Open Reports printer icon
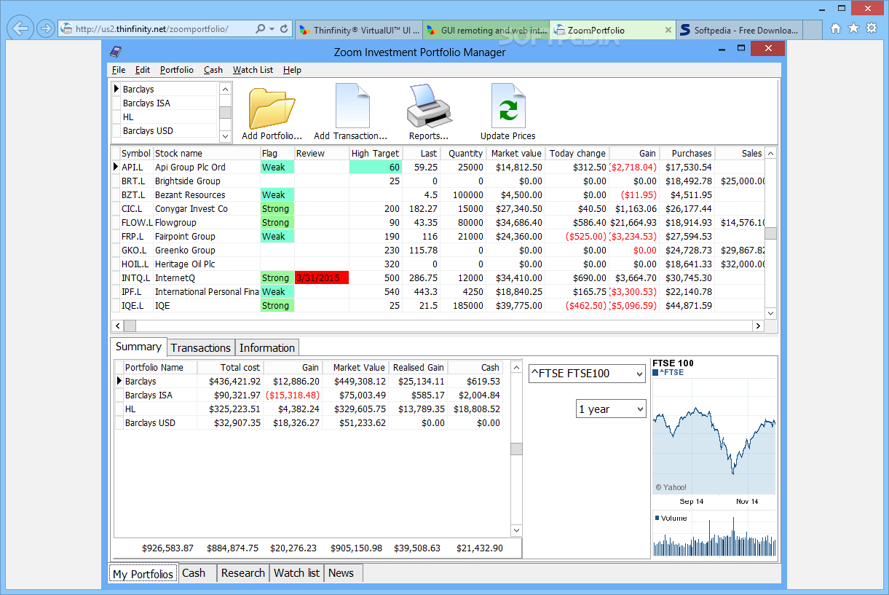 coord(429,106)
